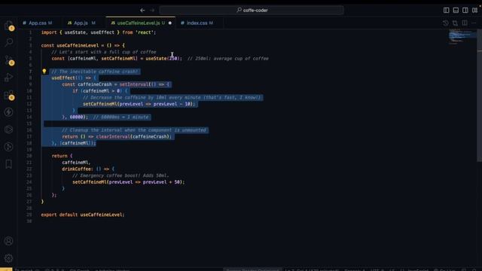Image resolution: width=482 pixels, height=271 pixels.
Task: Switch to the index.css tab
Action: pos(197,23)
